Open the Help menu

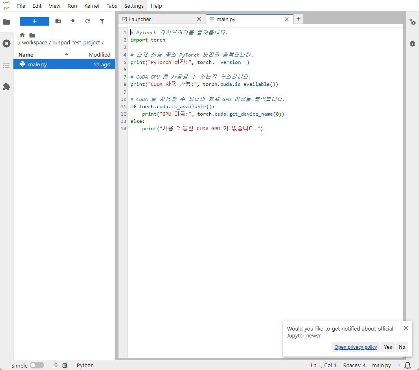pyautogui.click(x=156, y=6)
